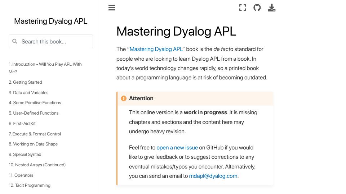
Task: Open chapter 1 Introduction - Will You Play APL
Action: point(45,68)
